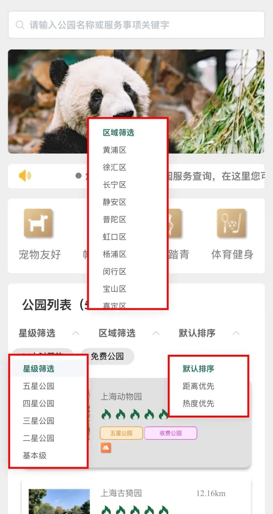Toggle the 免费公园 filter chip
The width and height of the screenshot is (273, 514).
[107, 356]
